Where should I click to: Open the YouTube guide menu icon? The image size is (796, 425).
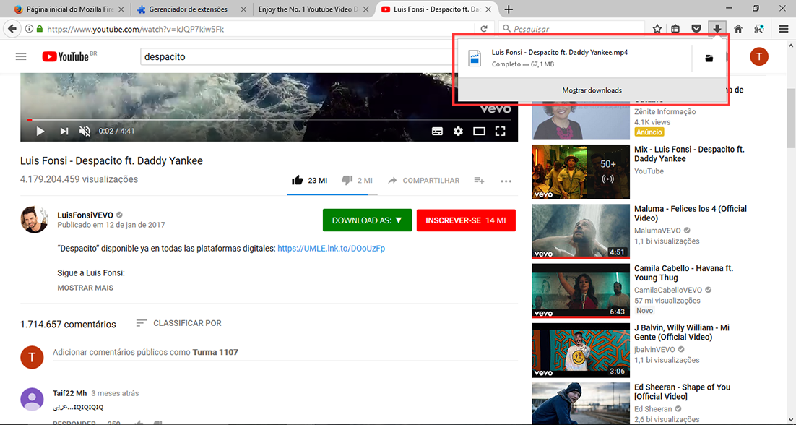pyautogui.click(x=21, y=56)
